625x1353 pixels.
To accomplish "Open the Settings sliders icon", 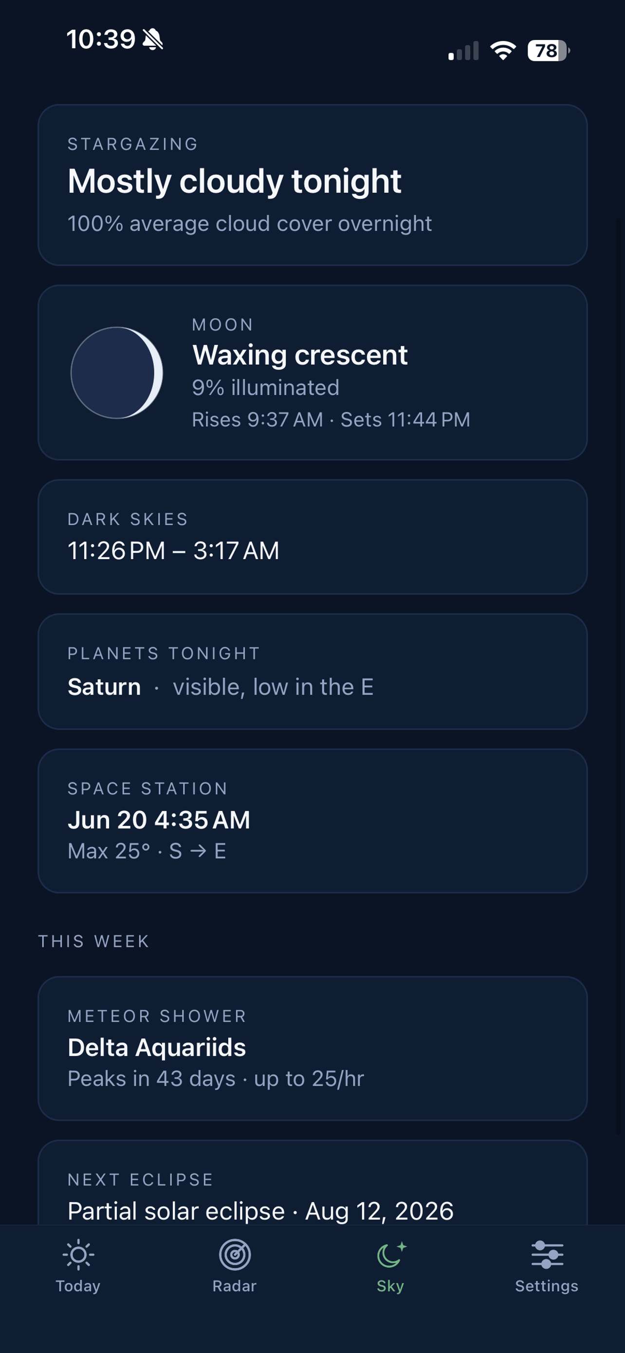I will (547, 1255).
